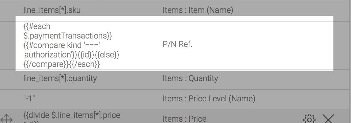The width and height of the screenshot is (351, 123).
Task: Click the $.paymentTransactions}} text line
Action: pos(68,36)
